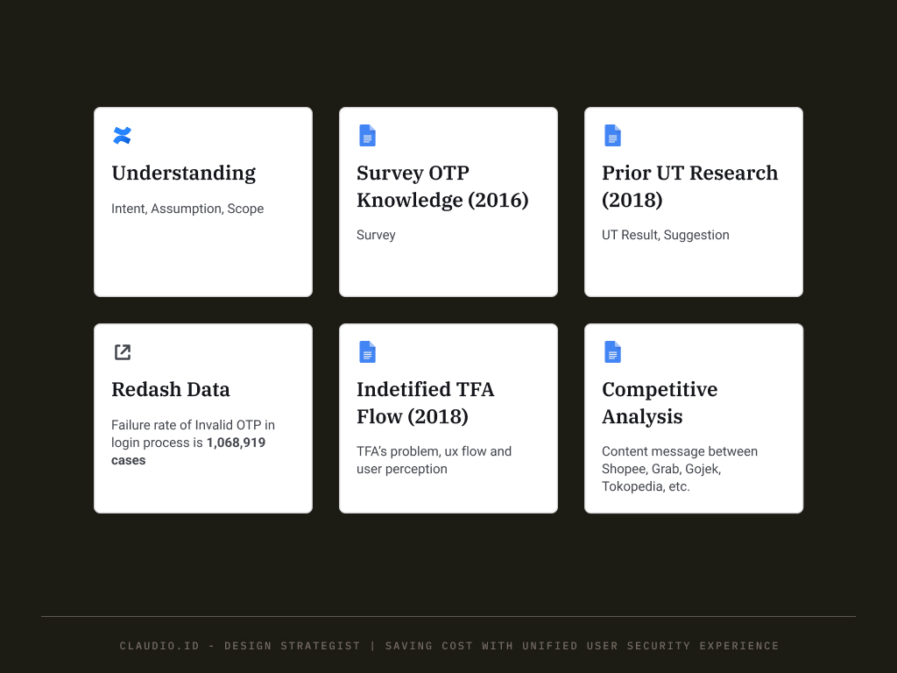Open the Prior UT Research (2018) title

point(690,186)
